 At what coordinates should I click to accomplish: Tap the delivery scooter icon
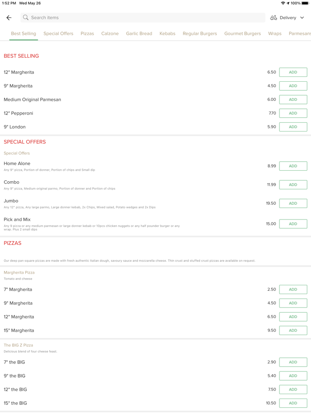coord(274,18)
